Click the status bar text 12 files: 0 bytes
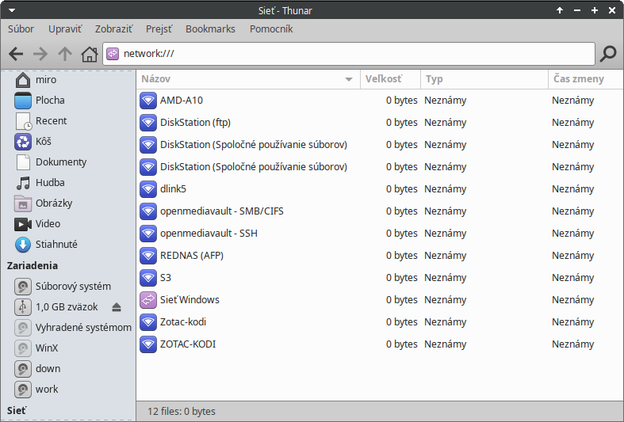Screen dimensions: 624x422 (182, 411)
